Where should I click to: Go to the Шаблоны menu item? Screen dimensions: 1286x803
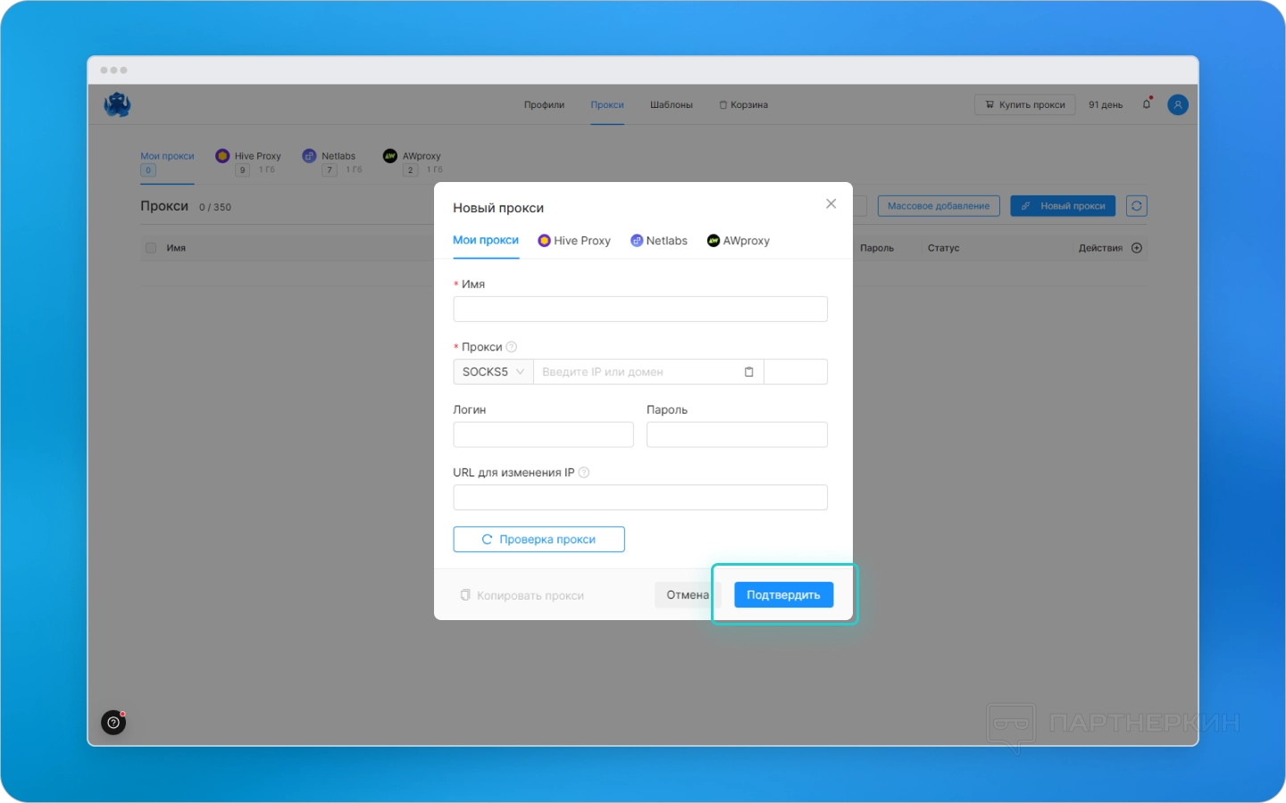click(x=671, y=105)
